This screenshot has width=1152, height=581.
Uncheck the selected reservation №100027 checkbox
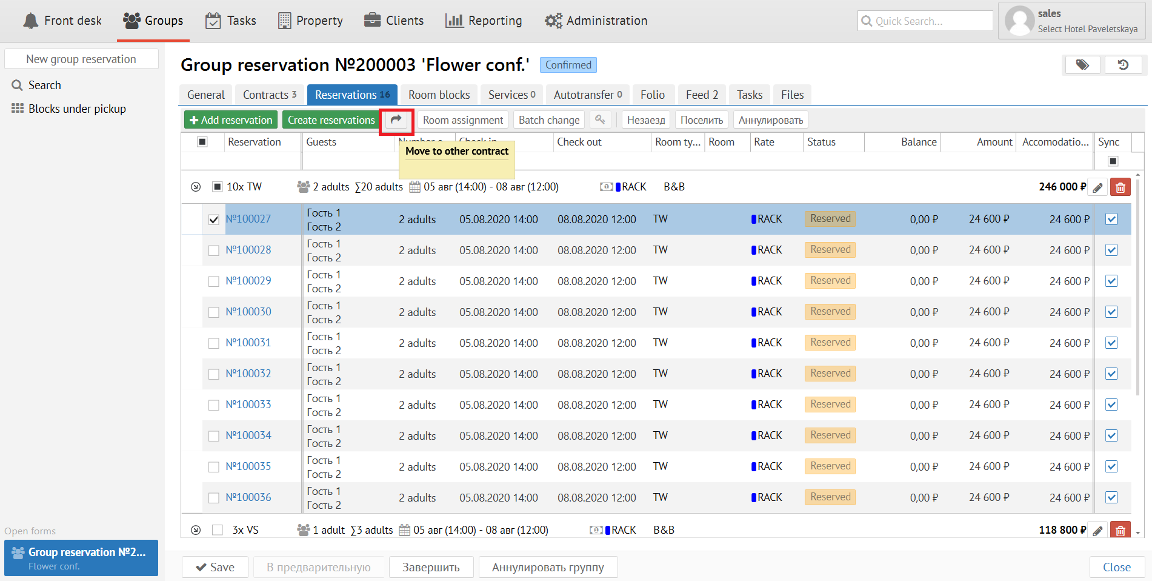(213, 220)
